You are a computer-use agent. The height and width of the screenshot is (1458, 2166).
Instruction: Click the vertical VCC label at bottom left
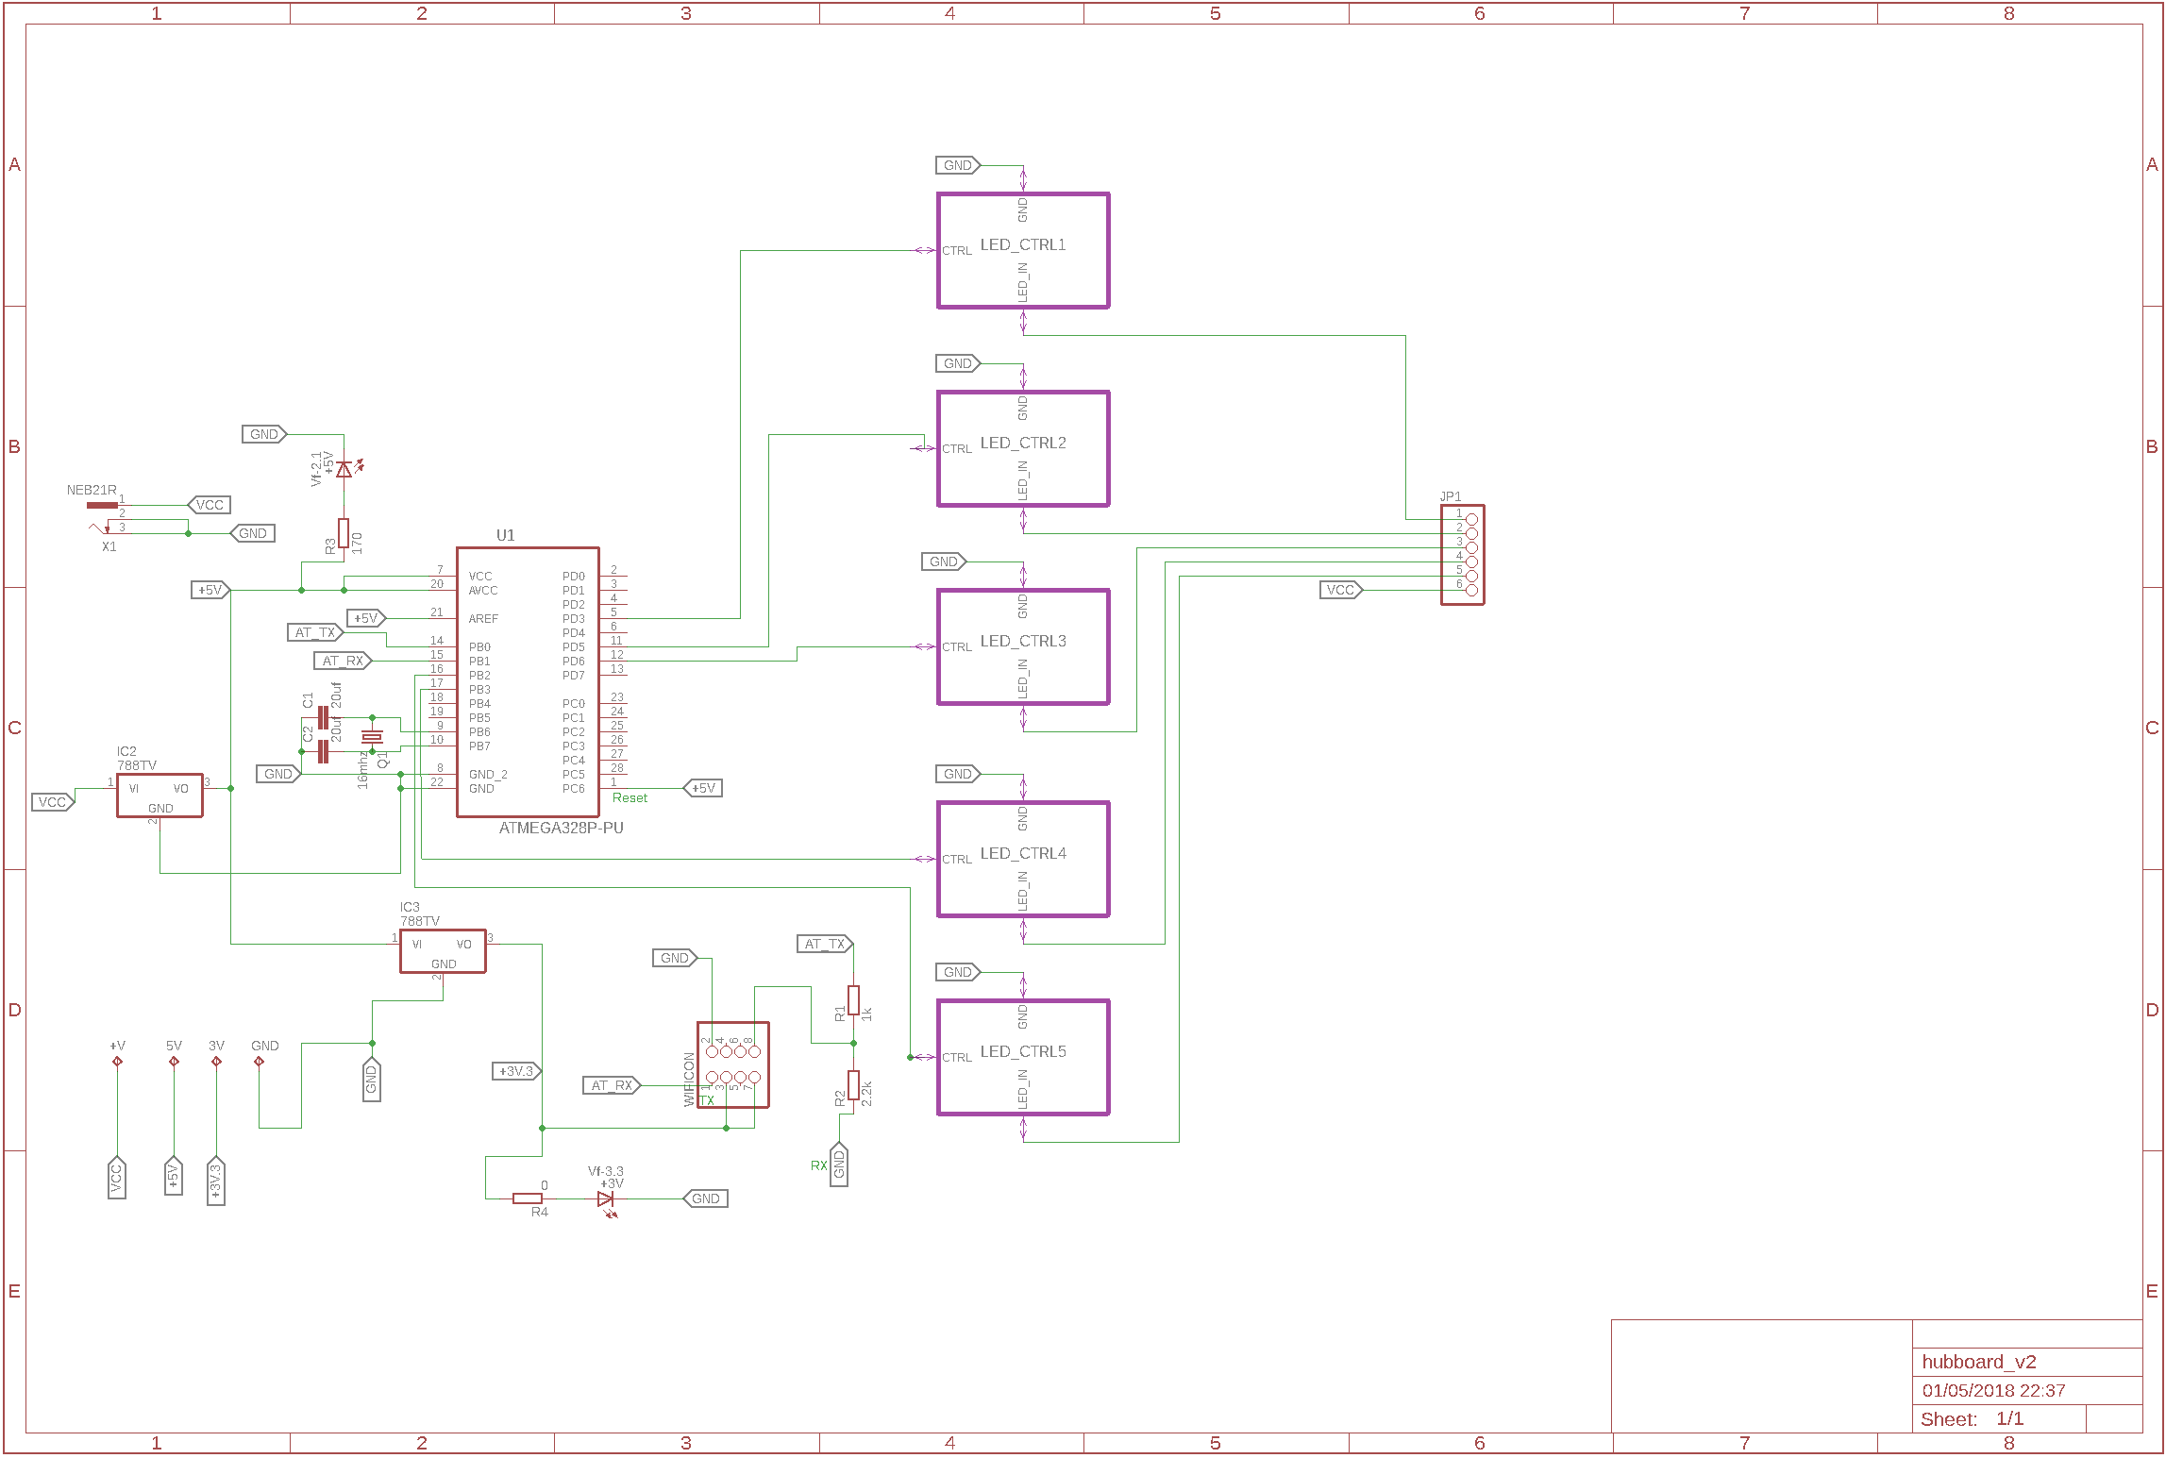click(x=117, y=1178)
